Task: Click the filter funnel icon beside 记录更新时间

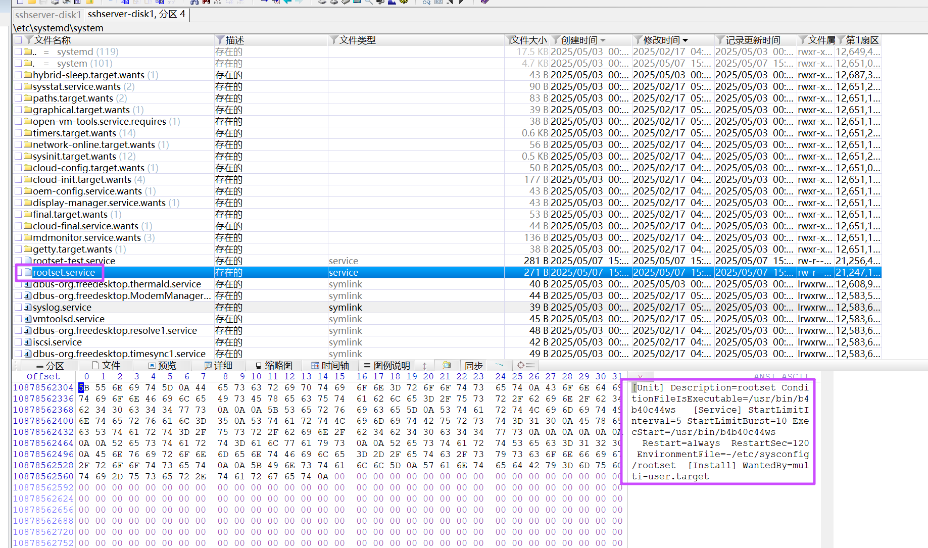Action: (x=720, y=40)
